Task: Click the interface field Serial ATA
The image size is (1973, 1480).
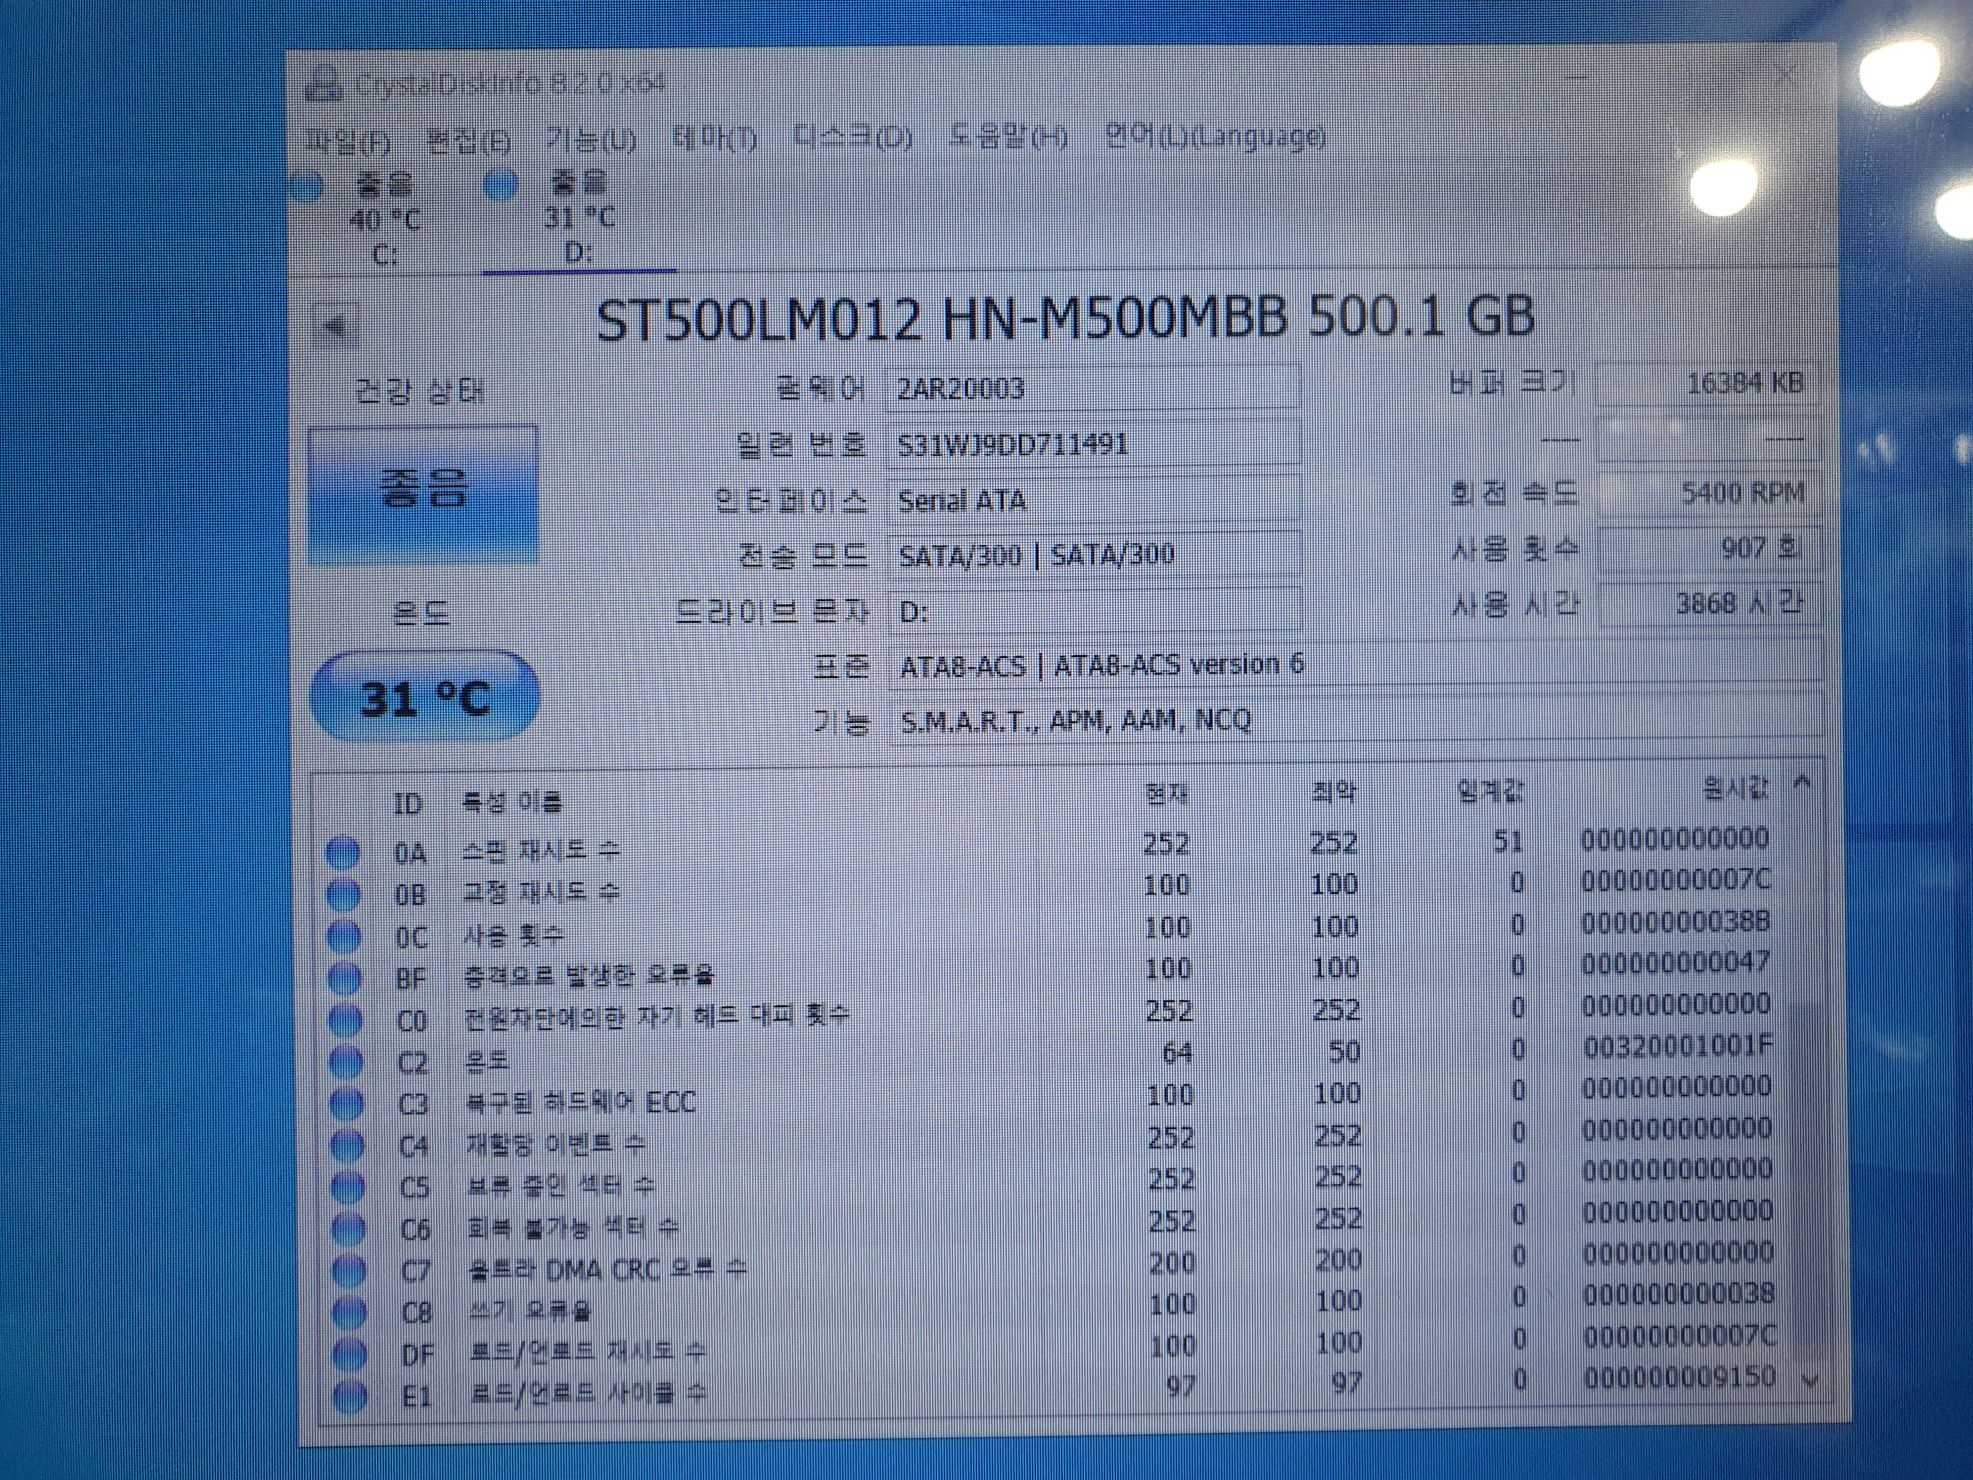Action: pos(1095,500)
